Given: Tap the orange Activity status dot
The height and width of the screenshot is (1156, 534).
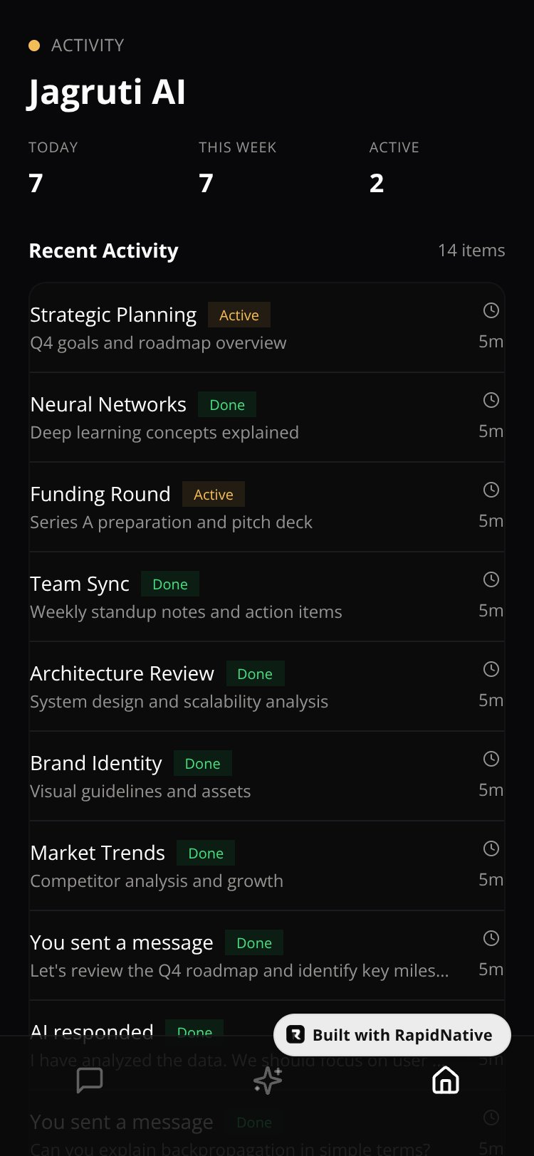Looking at the screenshot, I should click(34, 46).
